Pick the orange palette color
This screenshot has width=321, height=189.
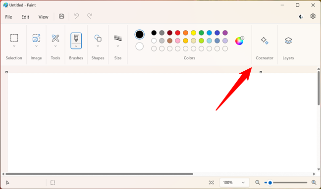coord(185,33)
